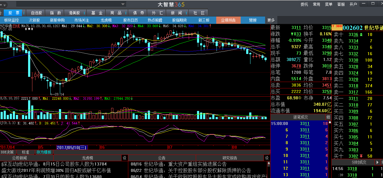Switch to the 外汇 tab
This screenshot has height=178, width=383.
point(157,13)
